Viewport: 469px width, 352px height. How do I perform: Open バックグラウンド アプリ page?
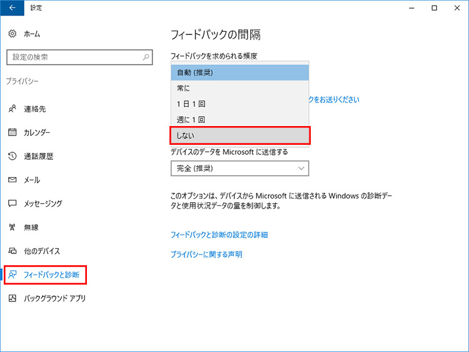click(x=55, y=298)
